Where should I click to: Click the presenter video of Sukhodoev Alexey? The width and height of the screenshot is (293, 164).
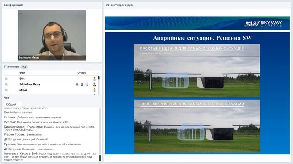coord(52,35)
